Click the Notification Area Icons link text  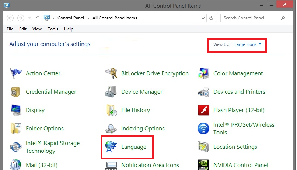click(x=150, y=165)
